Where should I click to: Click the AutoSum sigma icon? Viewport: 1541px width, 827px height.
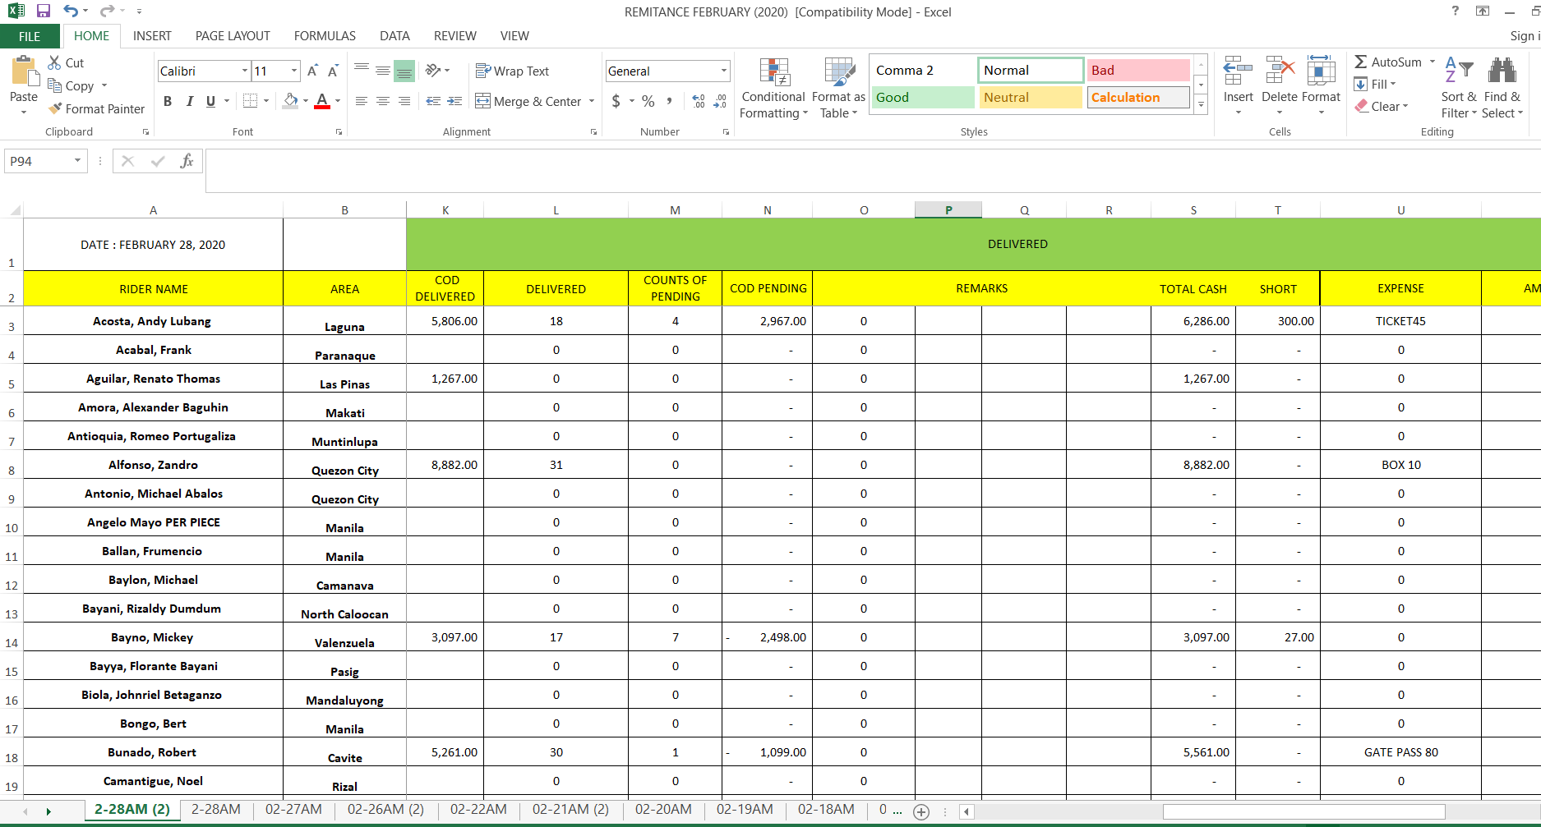[1361, 62]
